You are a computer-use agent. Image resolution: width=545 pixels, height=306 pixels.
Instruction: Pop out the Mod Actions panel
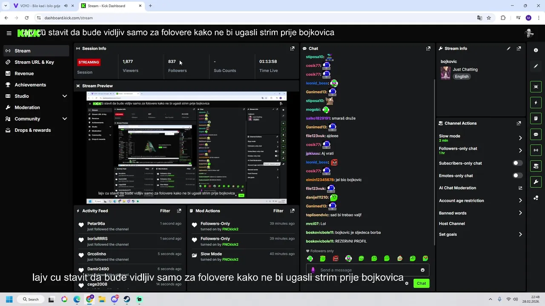click(292, 211)
